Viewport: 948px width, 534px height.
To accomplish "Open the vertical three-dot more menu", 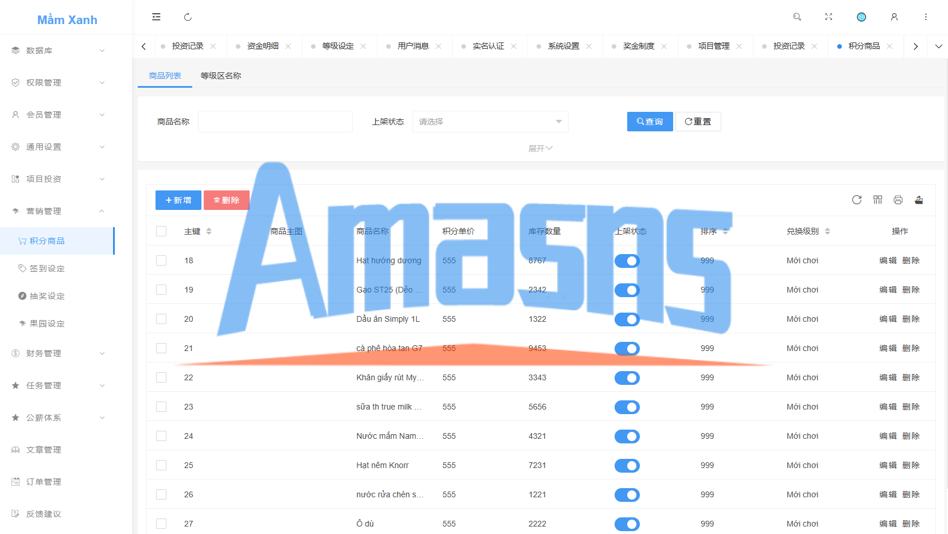I will point(926,17).
